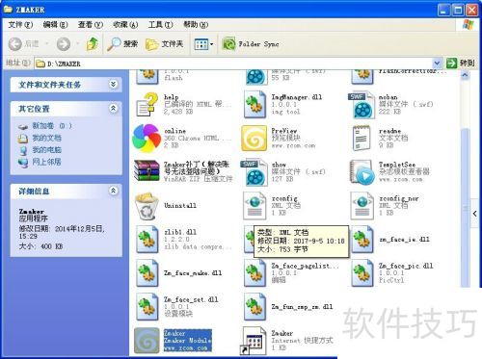Select the zm_face_ie.dll file icon
The width and height of the screenshot is (482, 359).
(362, 240)
